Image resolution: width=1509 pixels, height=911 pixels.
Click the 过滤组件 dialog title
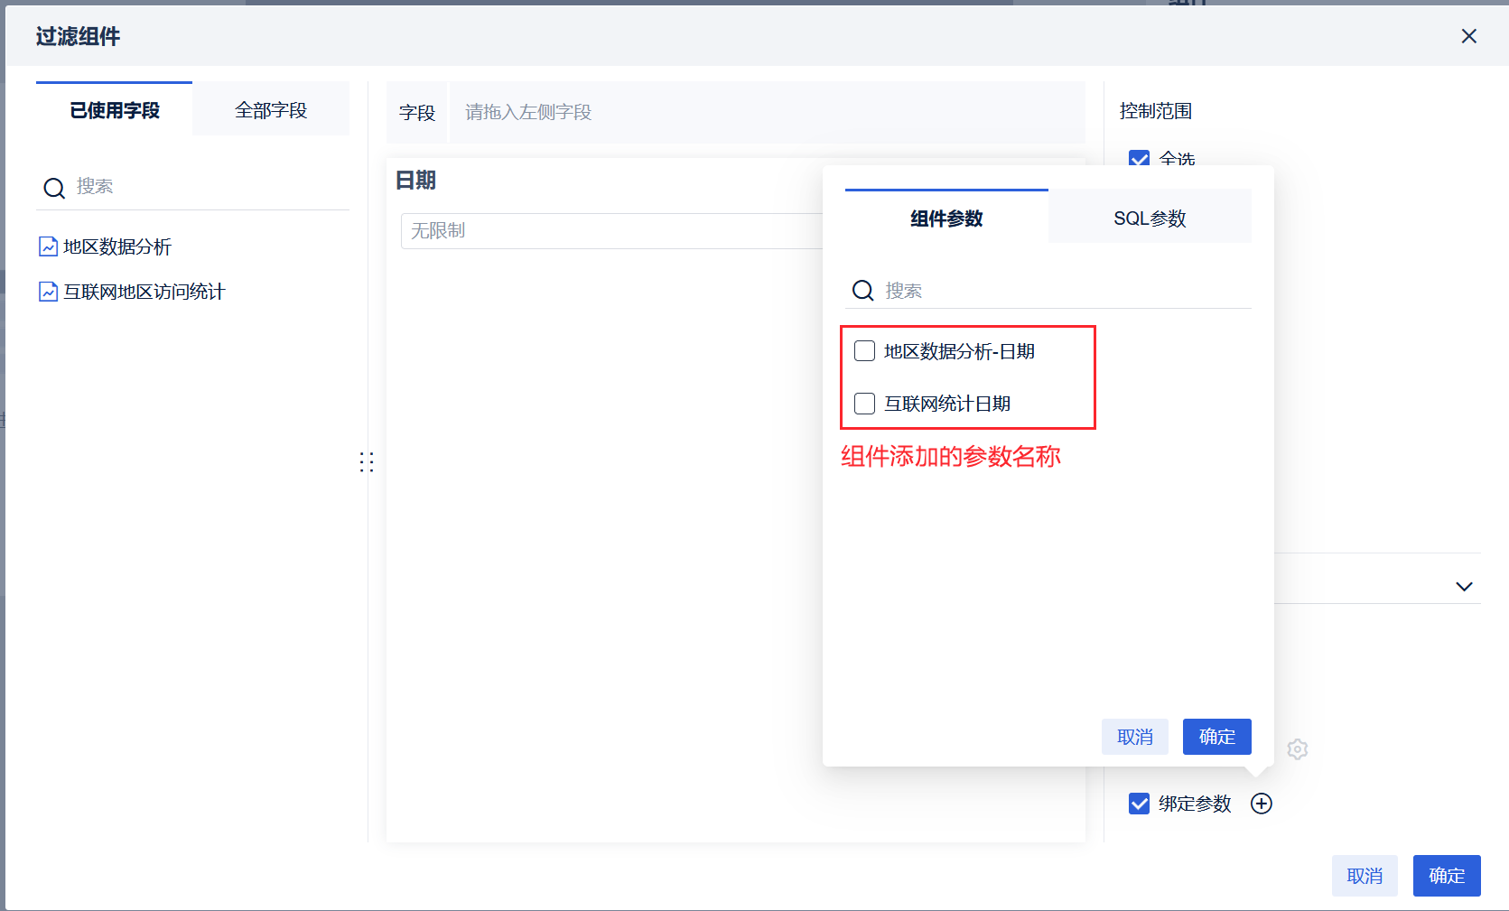pos(78,36)
